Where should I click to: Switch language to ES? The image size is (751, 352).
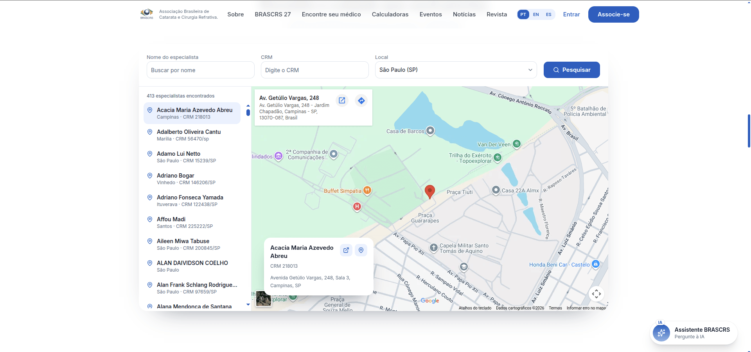click(549, 14)
